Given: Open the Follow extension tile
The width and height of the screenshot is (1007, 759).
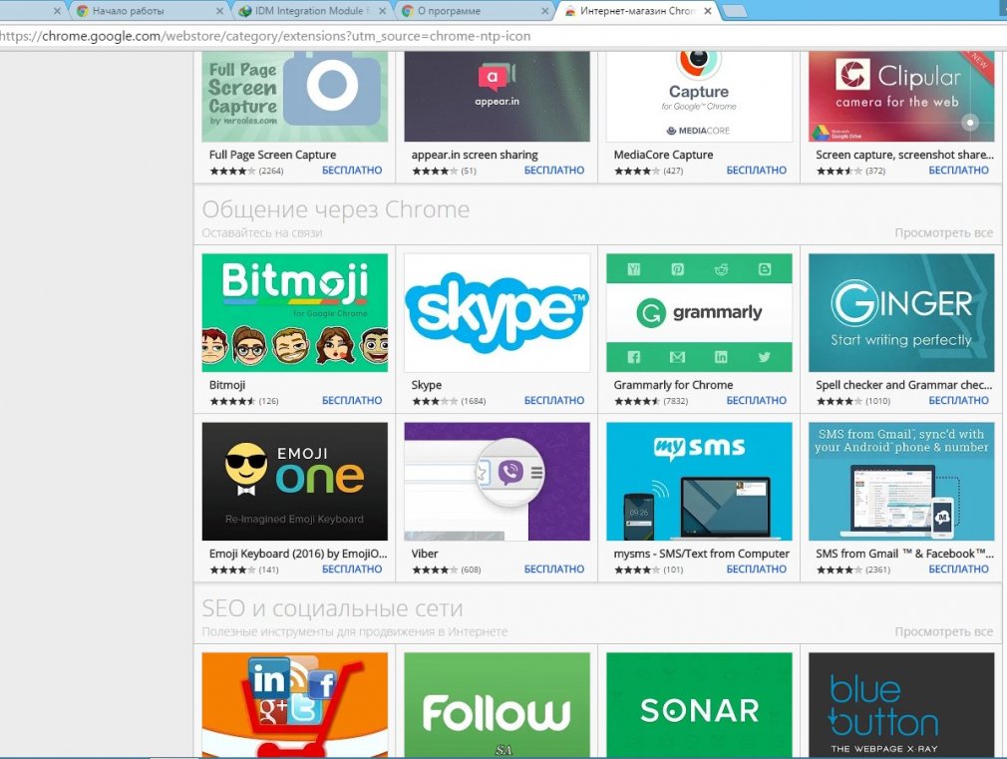Looking at the screenshot, I should pyautogui.click(x=497, y=705).
